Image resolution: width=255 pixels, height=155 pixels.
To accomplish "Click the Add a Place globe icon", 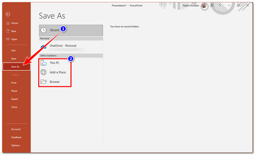I will tap(43, 72).
